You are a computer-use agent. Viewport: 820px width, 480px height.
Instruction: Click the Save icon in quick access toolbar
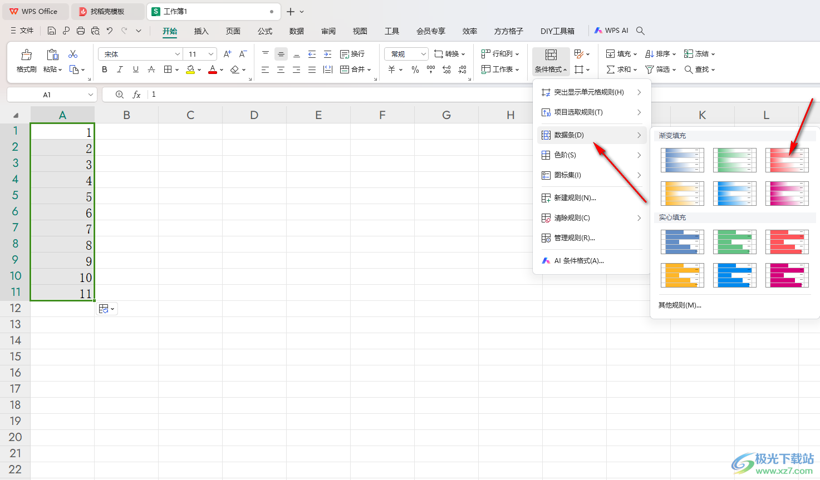pyautogui.click(x=52, y=31)
